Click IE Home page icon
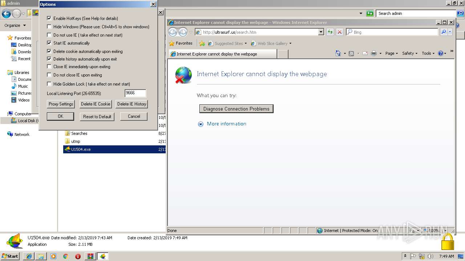This screenshot has width=465, height=261. 338,53
